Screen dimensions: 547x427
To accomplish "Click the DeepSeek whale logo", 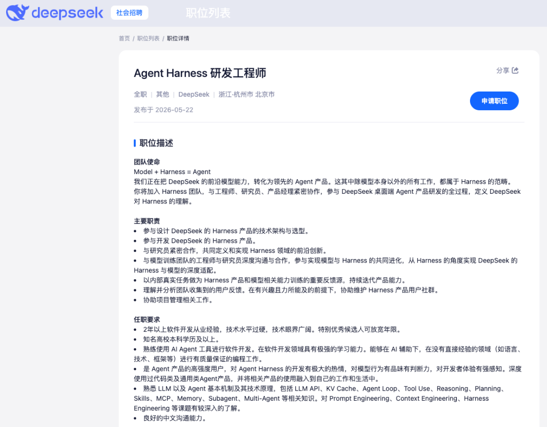I will [x=17, y=13].
